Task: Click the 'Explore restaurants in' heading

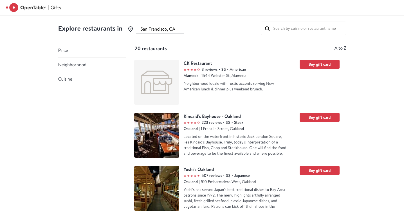Action: click(x=90, y=29)
